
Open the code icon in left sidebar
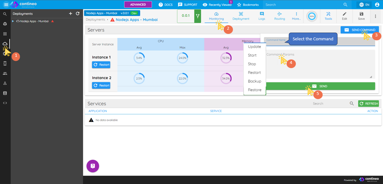pyautogui.click(x=5, y=103)
